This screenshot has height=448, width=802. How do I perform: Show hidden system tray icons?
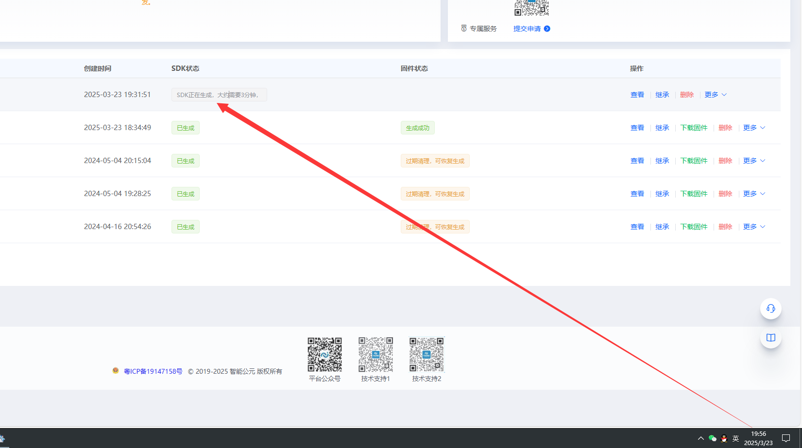(700, 438)
